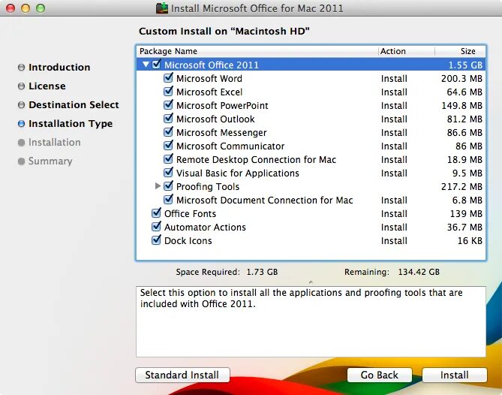Uncheck the Microsoft Excel checkbox
The image size is (502, 395).
(168, 92)
